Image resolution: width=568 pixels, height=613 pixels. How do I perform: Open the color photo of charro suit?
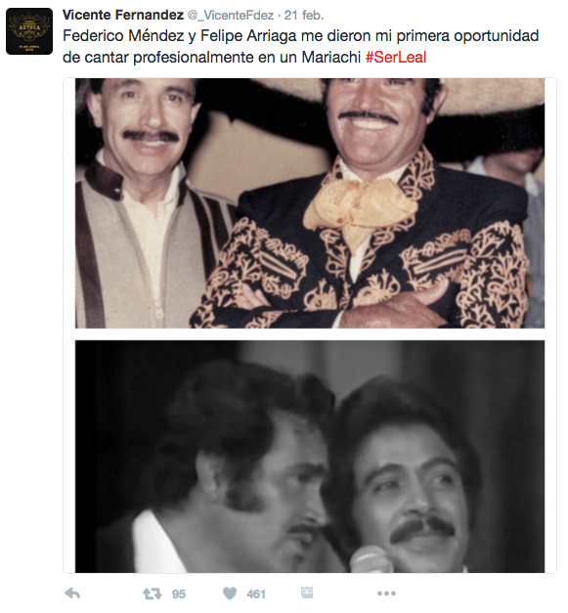tap(310, 203)
